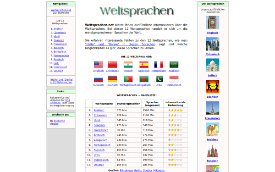
Task: Open the Eiffel Tower thumbnail for Französisch
Action: click(212, 108)
